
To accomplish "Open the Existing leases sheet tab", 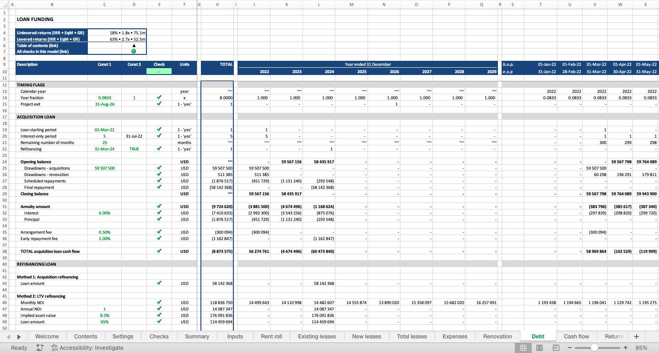I will (x=317, y=337).
